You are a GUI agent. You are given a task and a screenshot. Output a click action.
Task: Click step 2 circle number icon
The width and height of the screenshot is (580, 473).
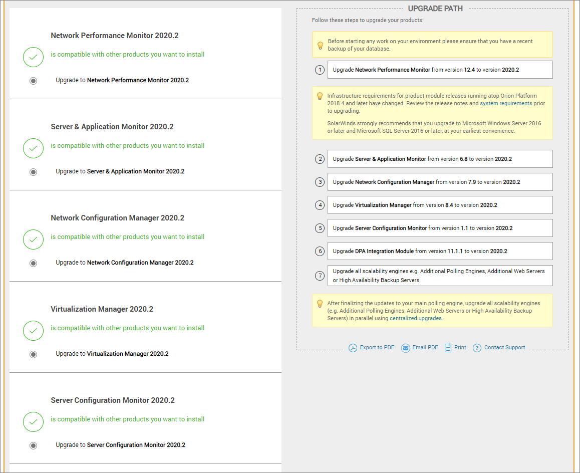pyautogui.click(x=320, y=159)
